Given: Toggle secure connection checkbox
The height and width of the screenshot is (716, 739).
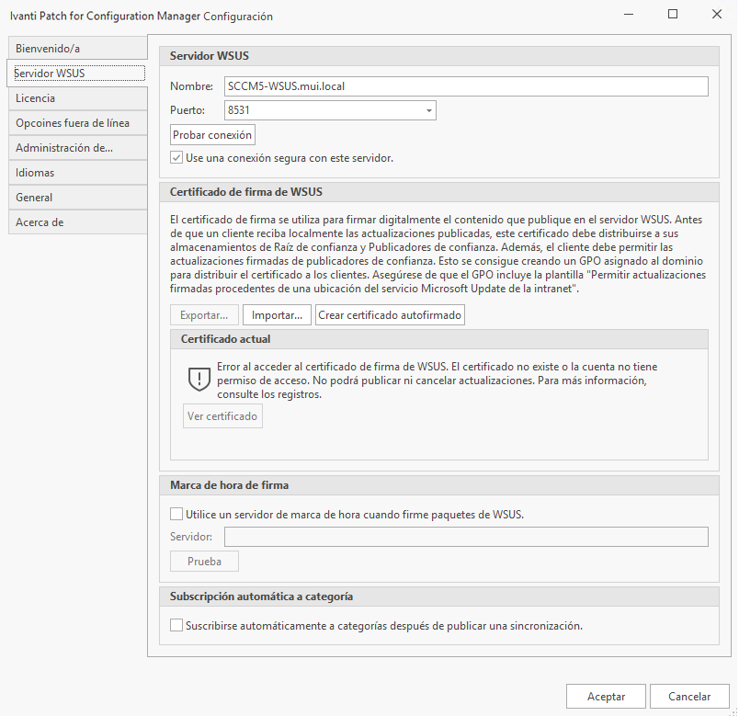Looking at the screenshot, I should (177, 158).
